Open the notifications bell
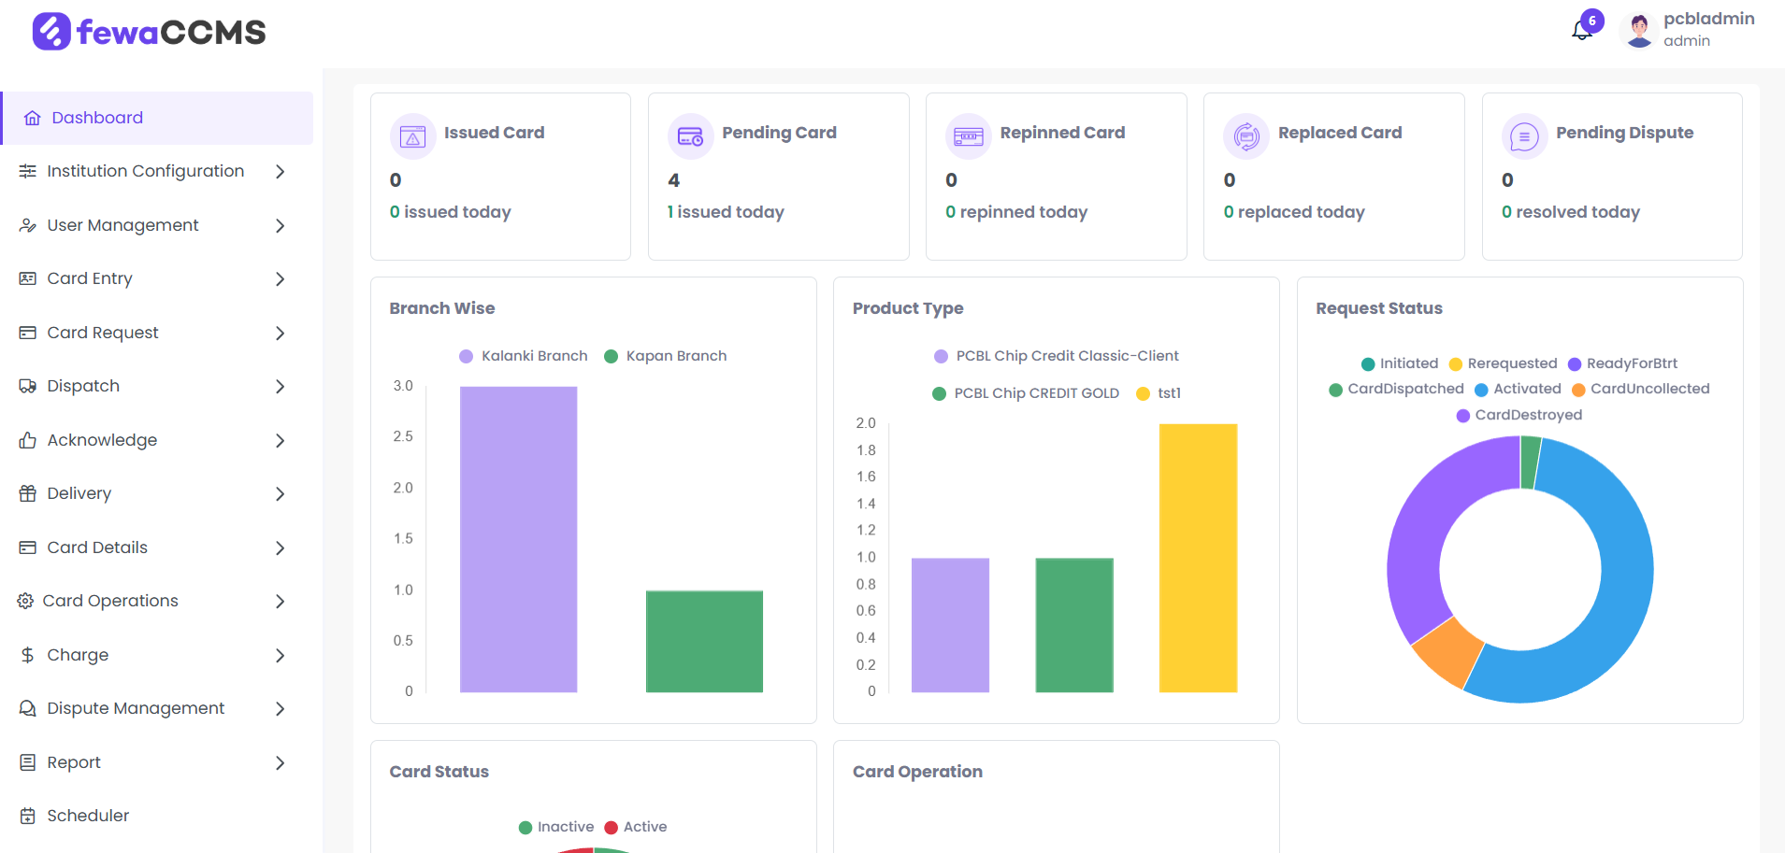Screen dimensions: 1785x853 [x=1582, y=30]
